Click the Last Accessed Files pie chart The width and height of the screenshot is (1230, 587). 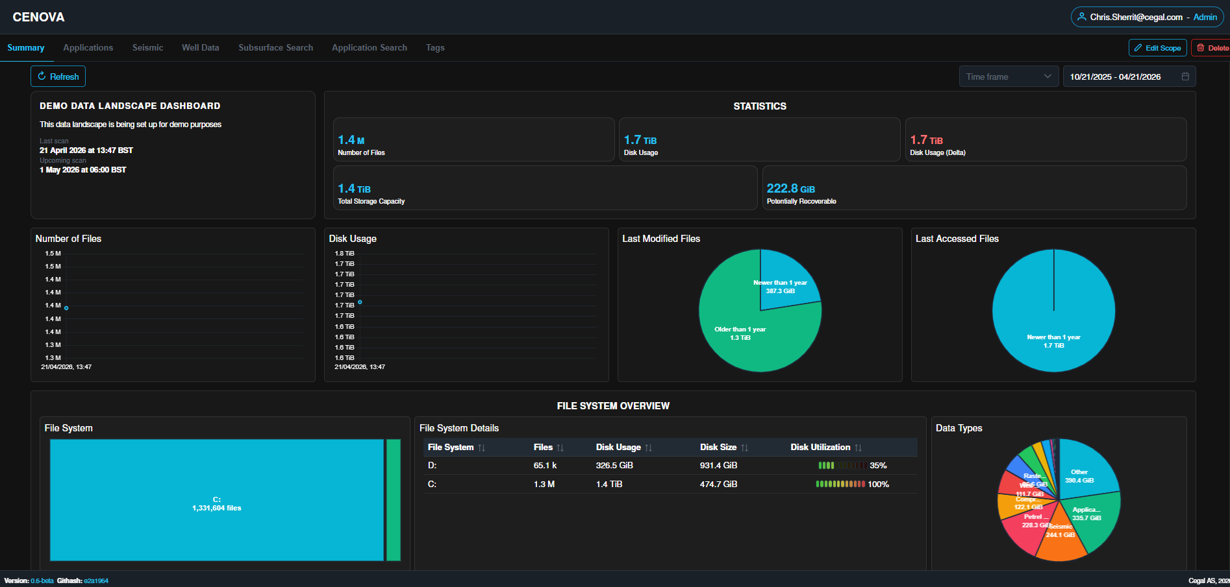1053,311
